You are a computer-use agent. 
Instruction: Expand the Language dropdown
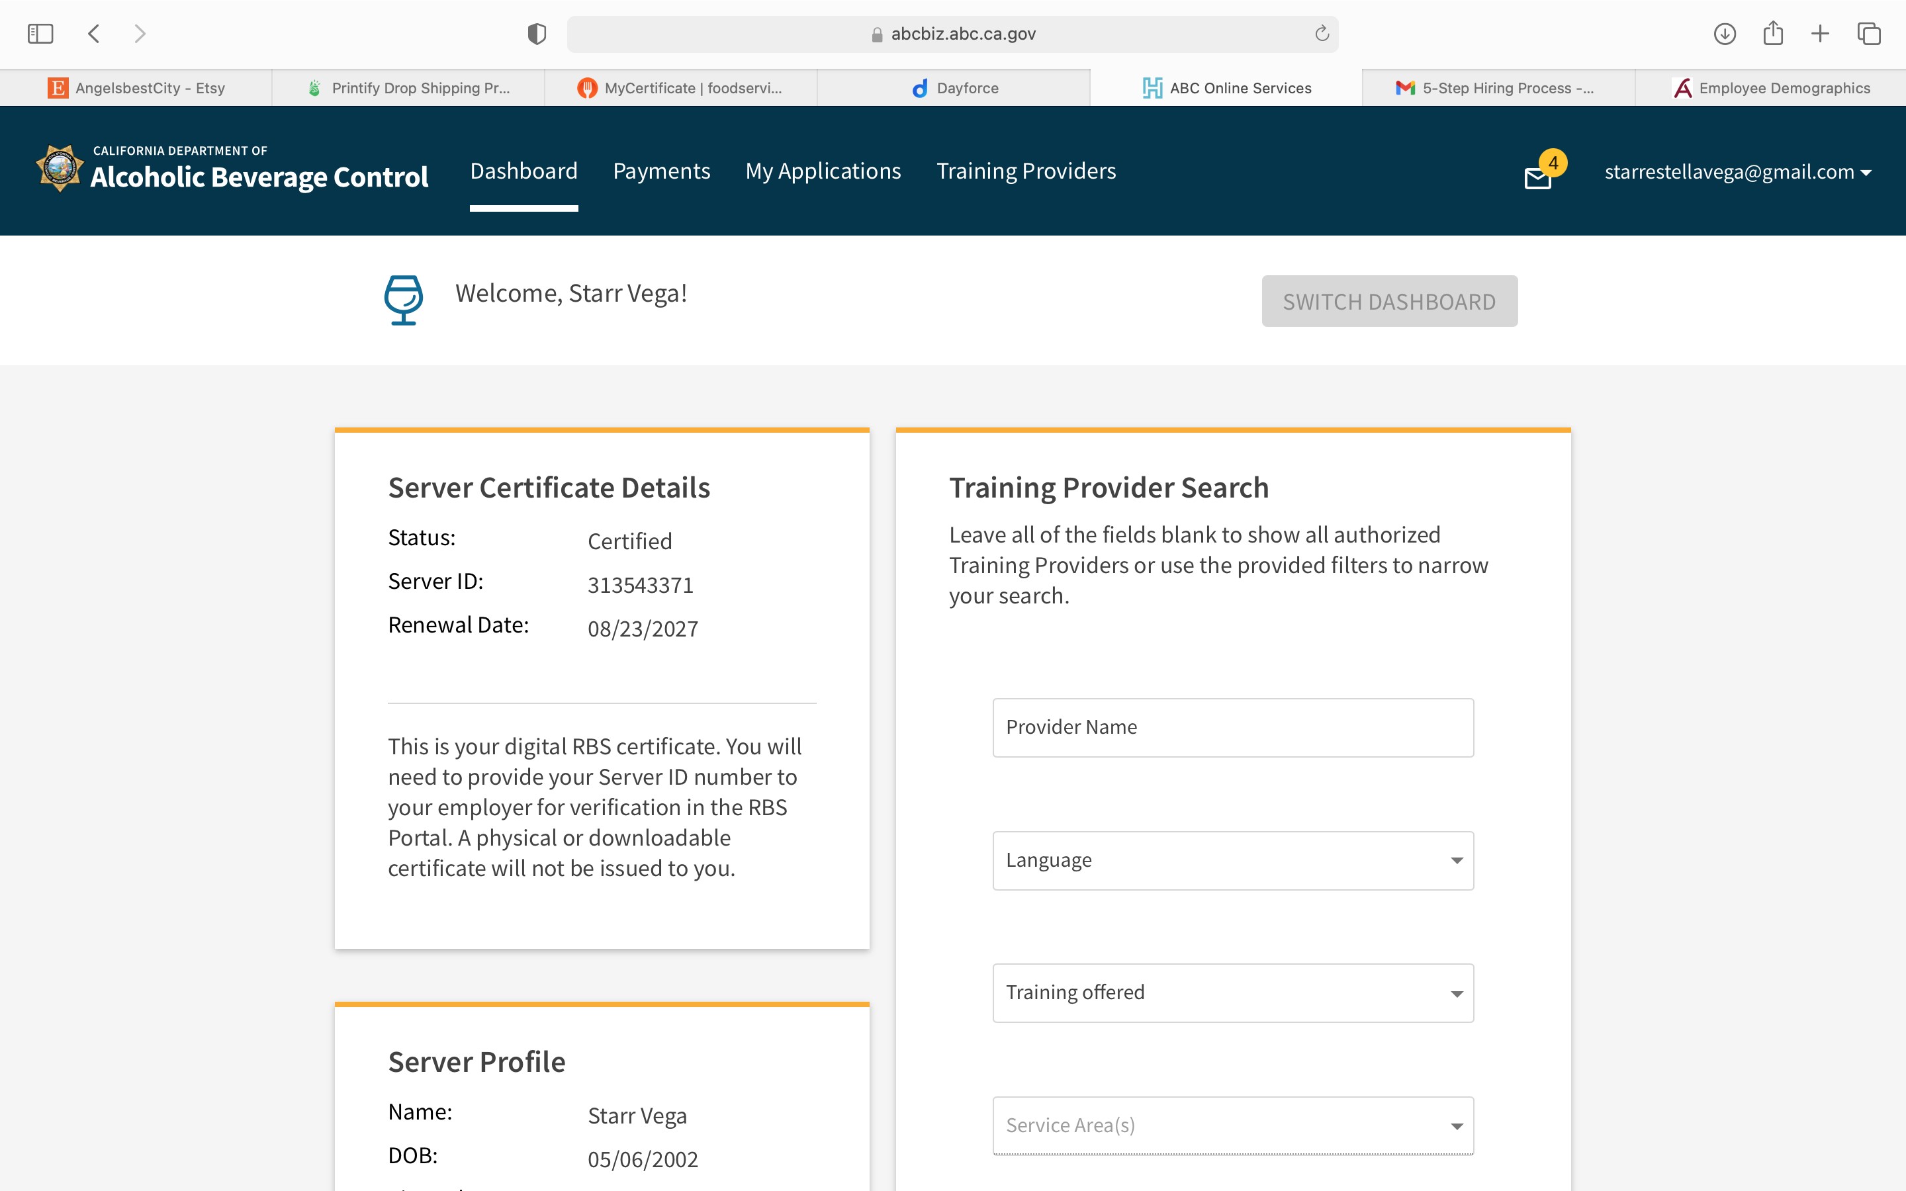(x=1232, y=860)
